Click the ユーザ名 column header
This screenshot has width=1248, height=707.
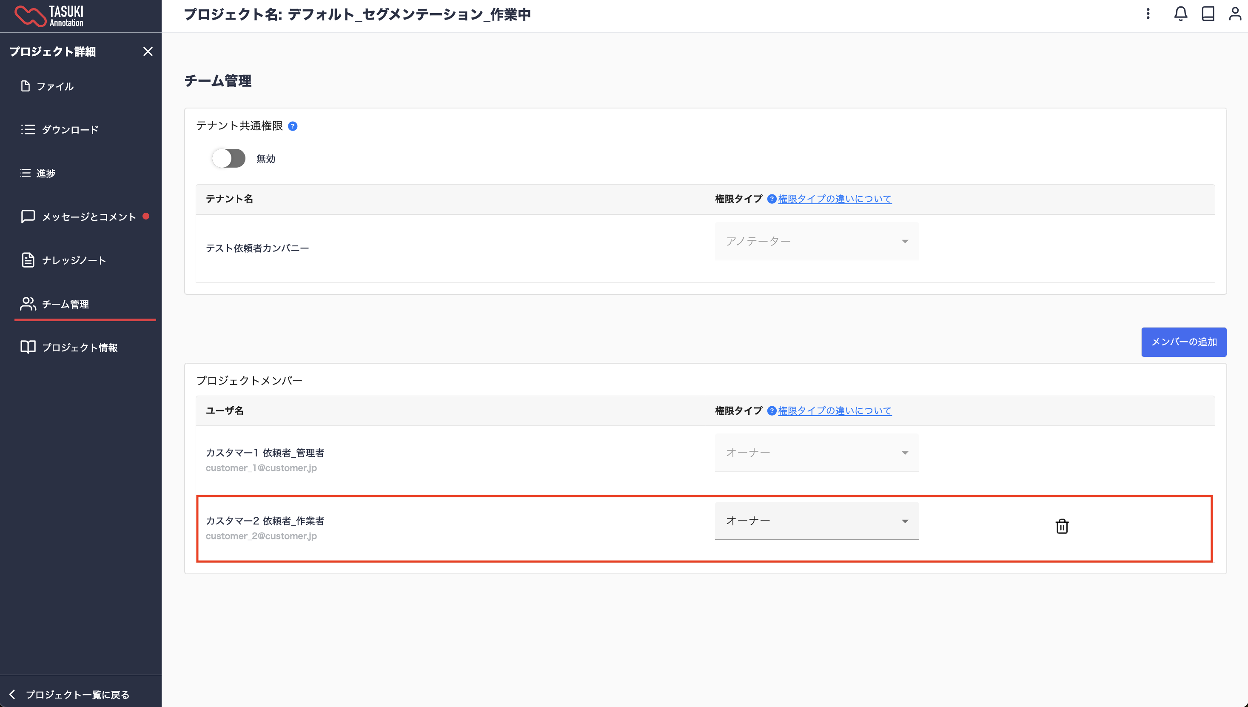click(x=224, y=411)
